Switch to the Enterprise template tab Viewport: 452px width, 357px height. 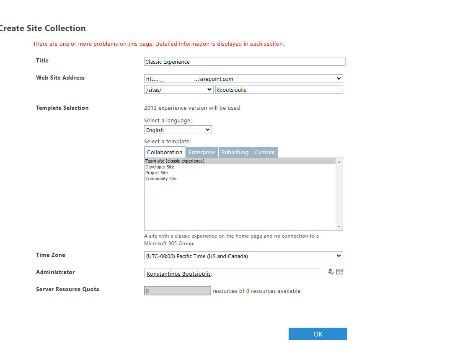click(202, 152)
